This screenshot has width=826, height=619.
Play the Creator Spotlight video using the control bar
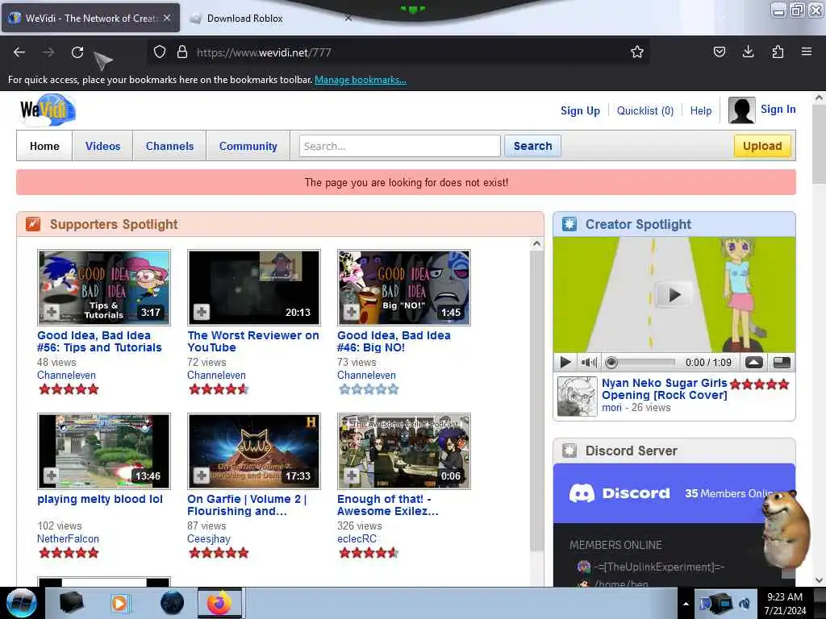click(x=565, y=363)
